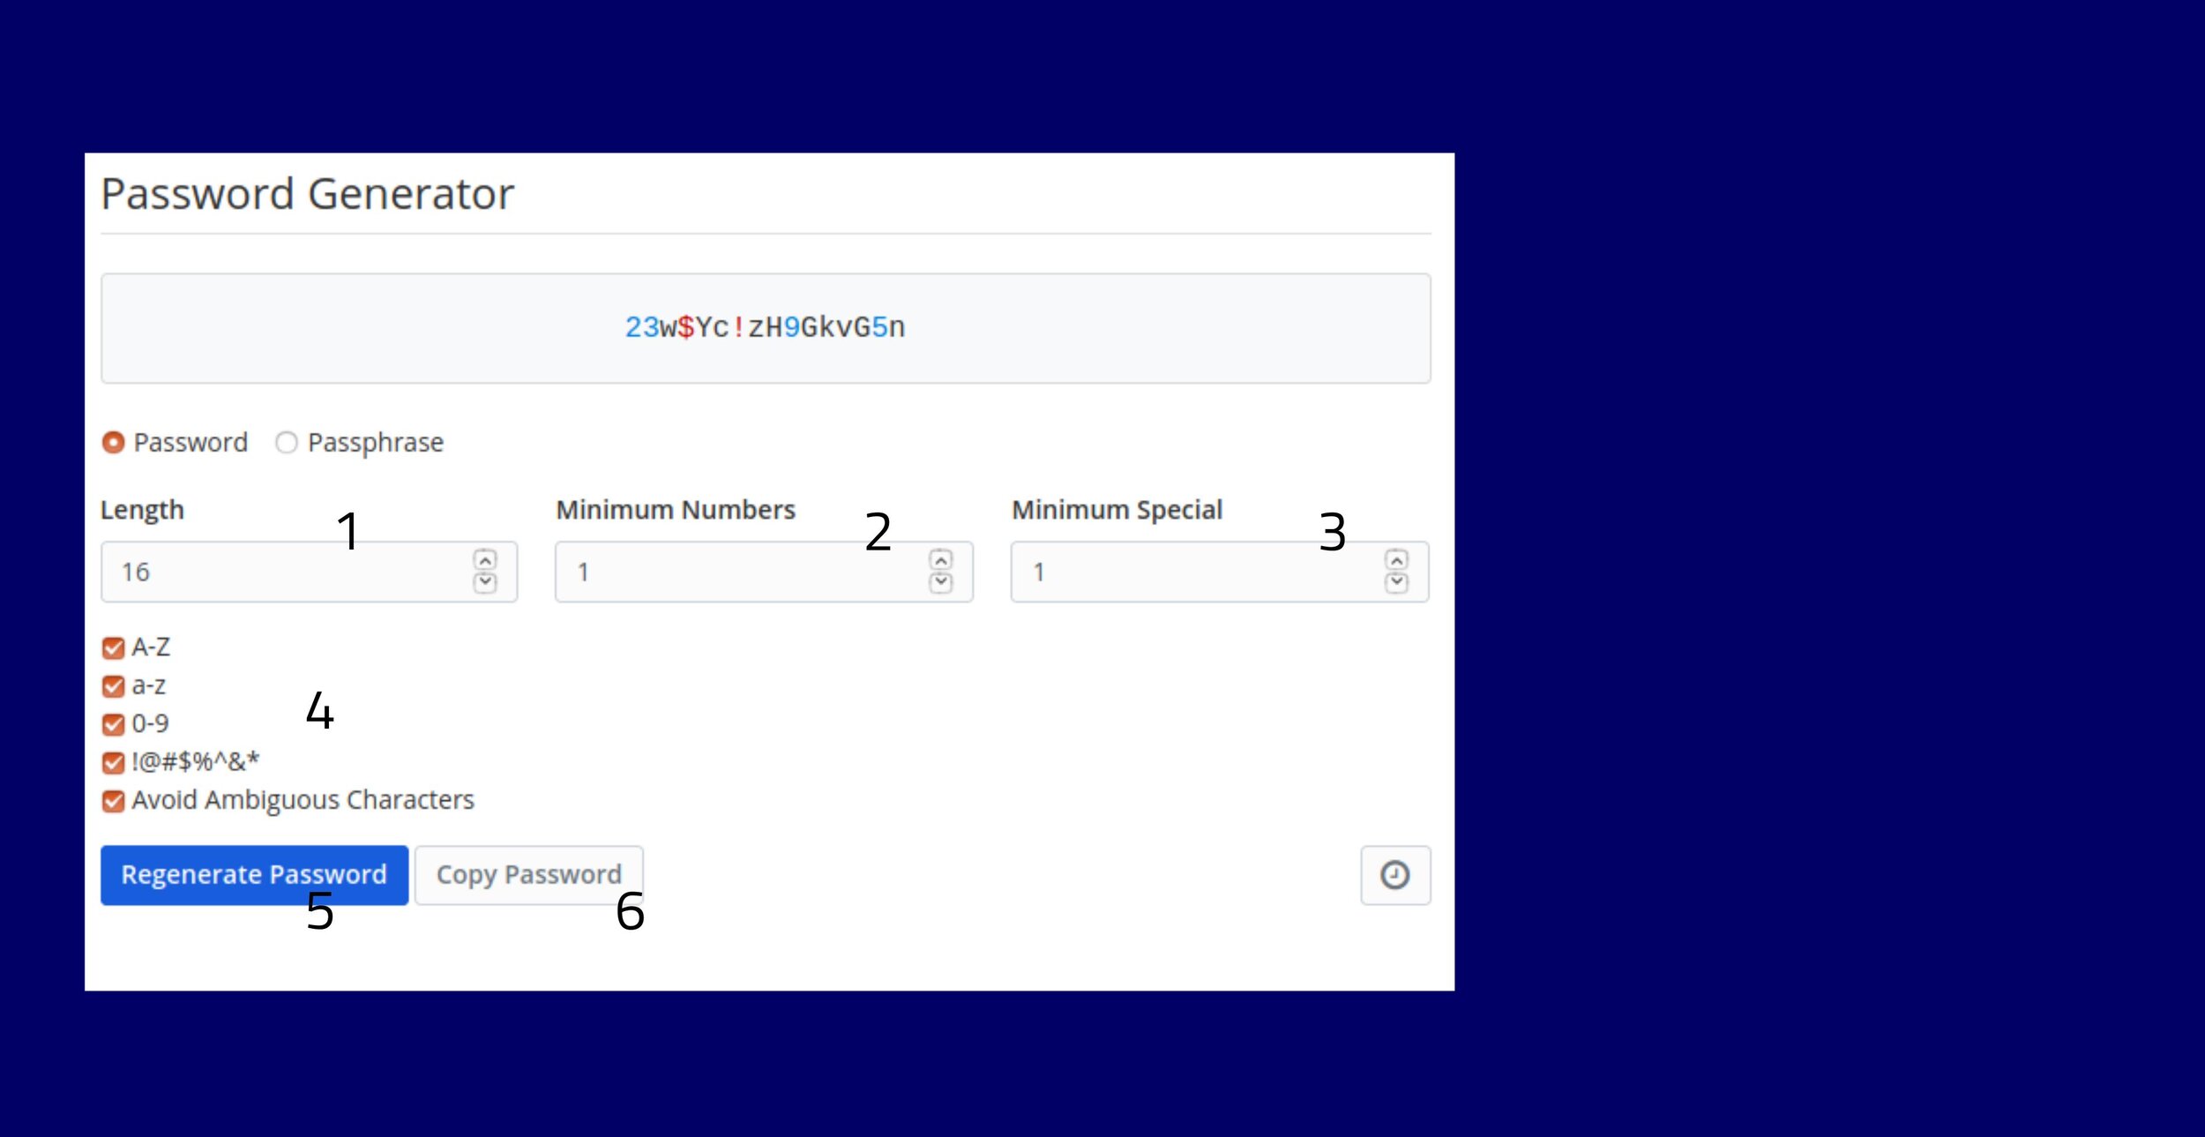Click the copy icon on Copy Password button

coord(529,874)
